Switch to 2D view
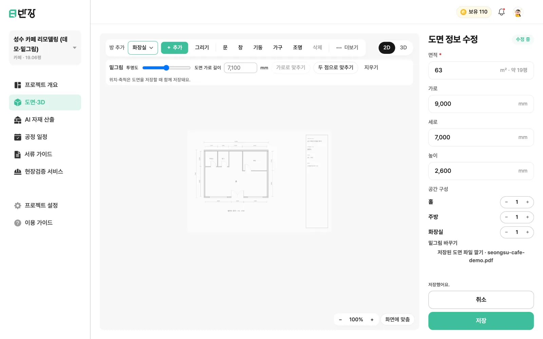This screenshot has height=339, width=543. tap(387, 47)
